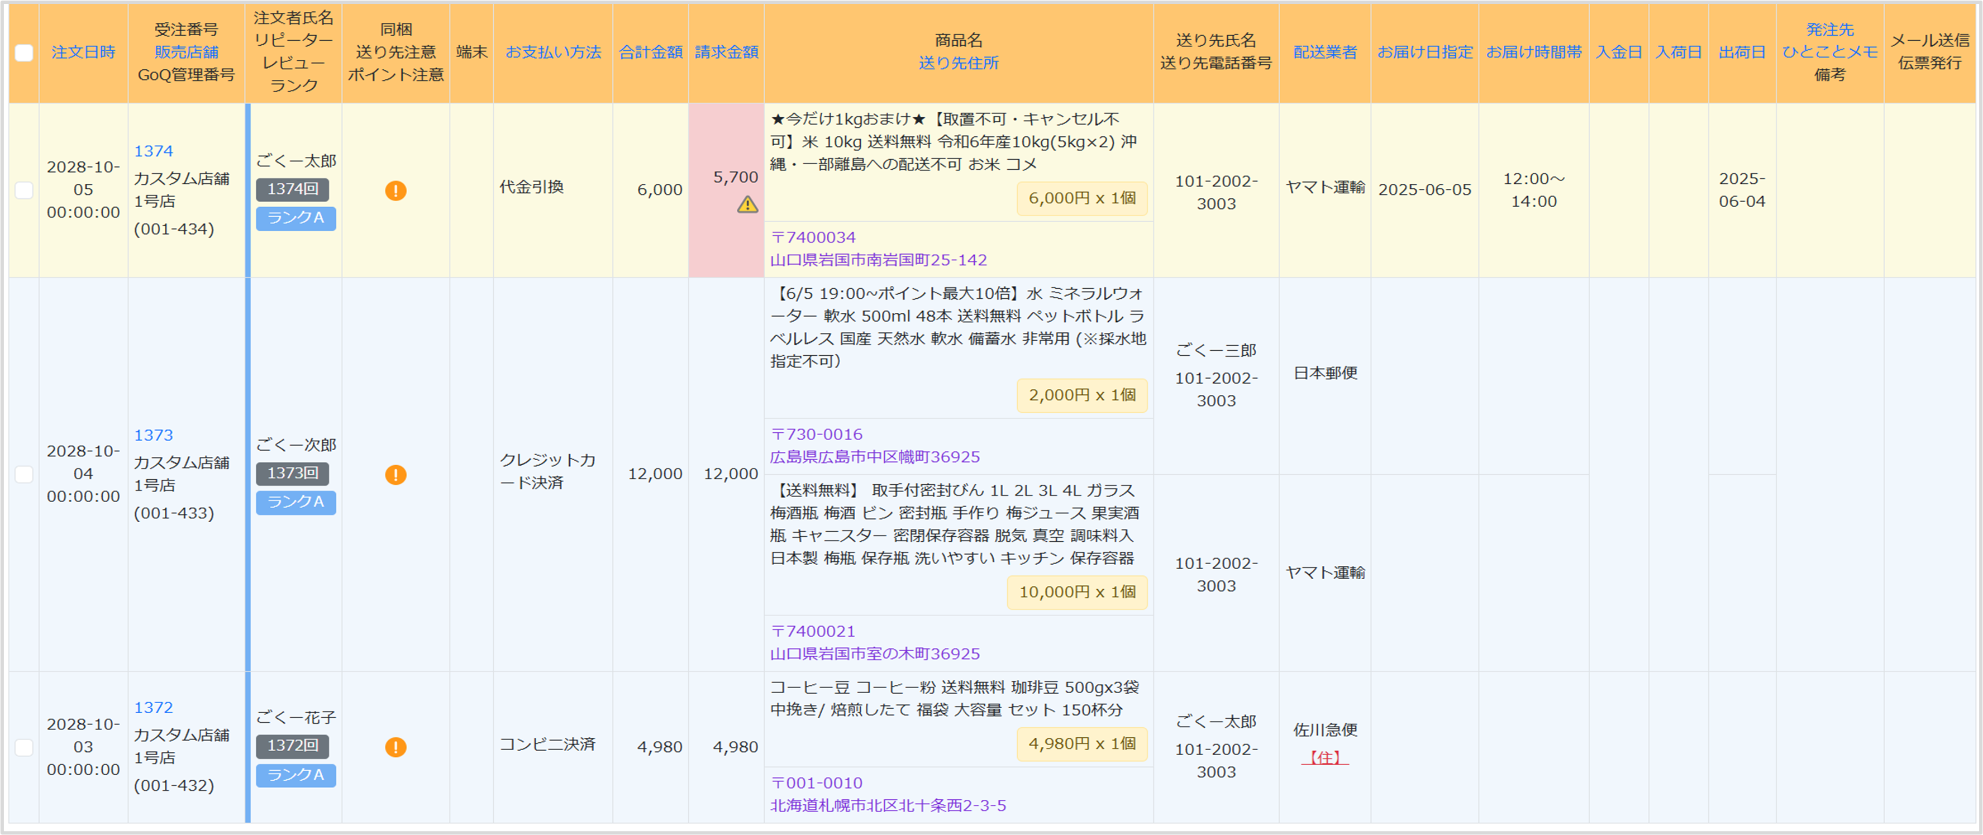
Task: Check the checkbox for order 1372 row
Action: pos(24,747)
